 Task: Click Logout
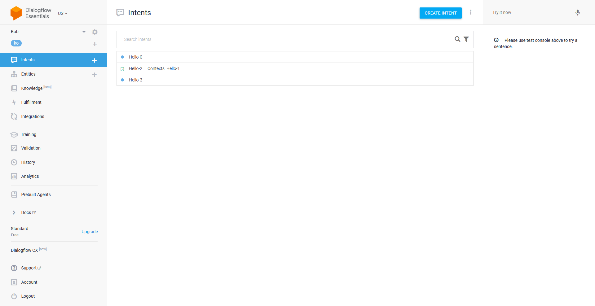(28, 296)
